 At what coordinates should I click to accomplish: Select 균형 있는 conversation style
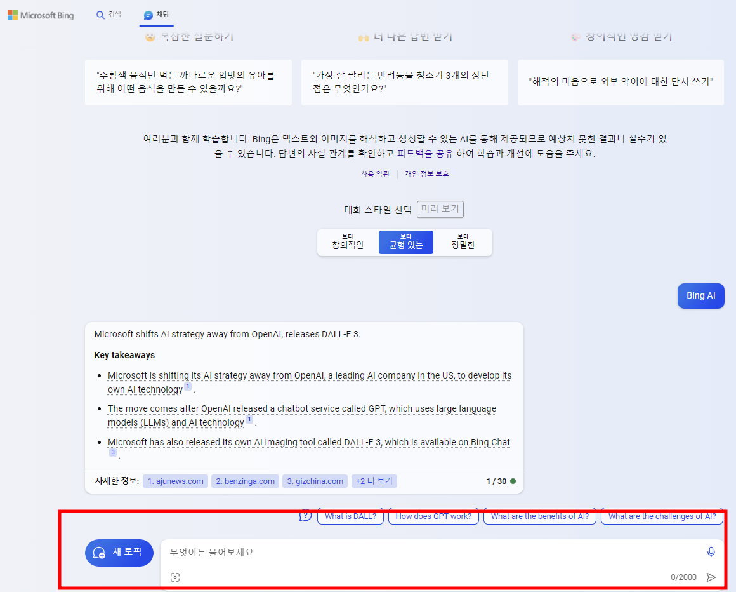coord(406,241)
